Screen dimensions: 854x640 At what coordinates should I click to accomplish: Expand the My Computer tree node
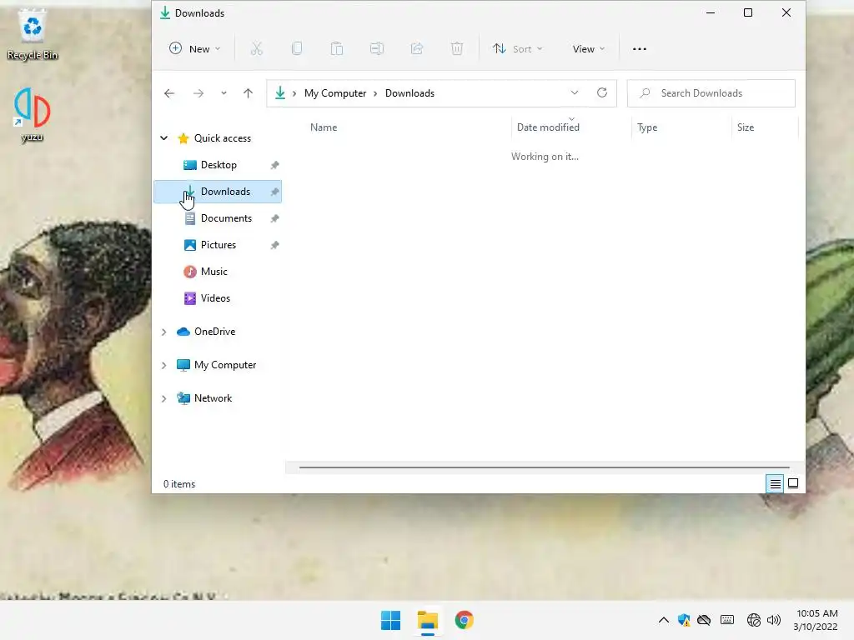click(x=164, y=365)
